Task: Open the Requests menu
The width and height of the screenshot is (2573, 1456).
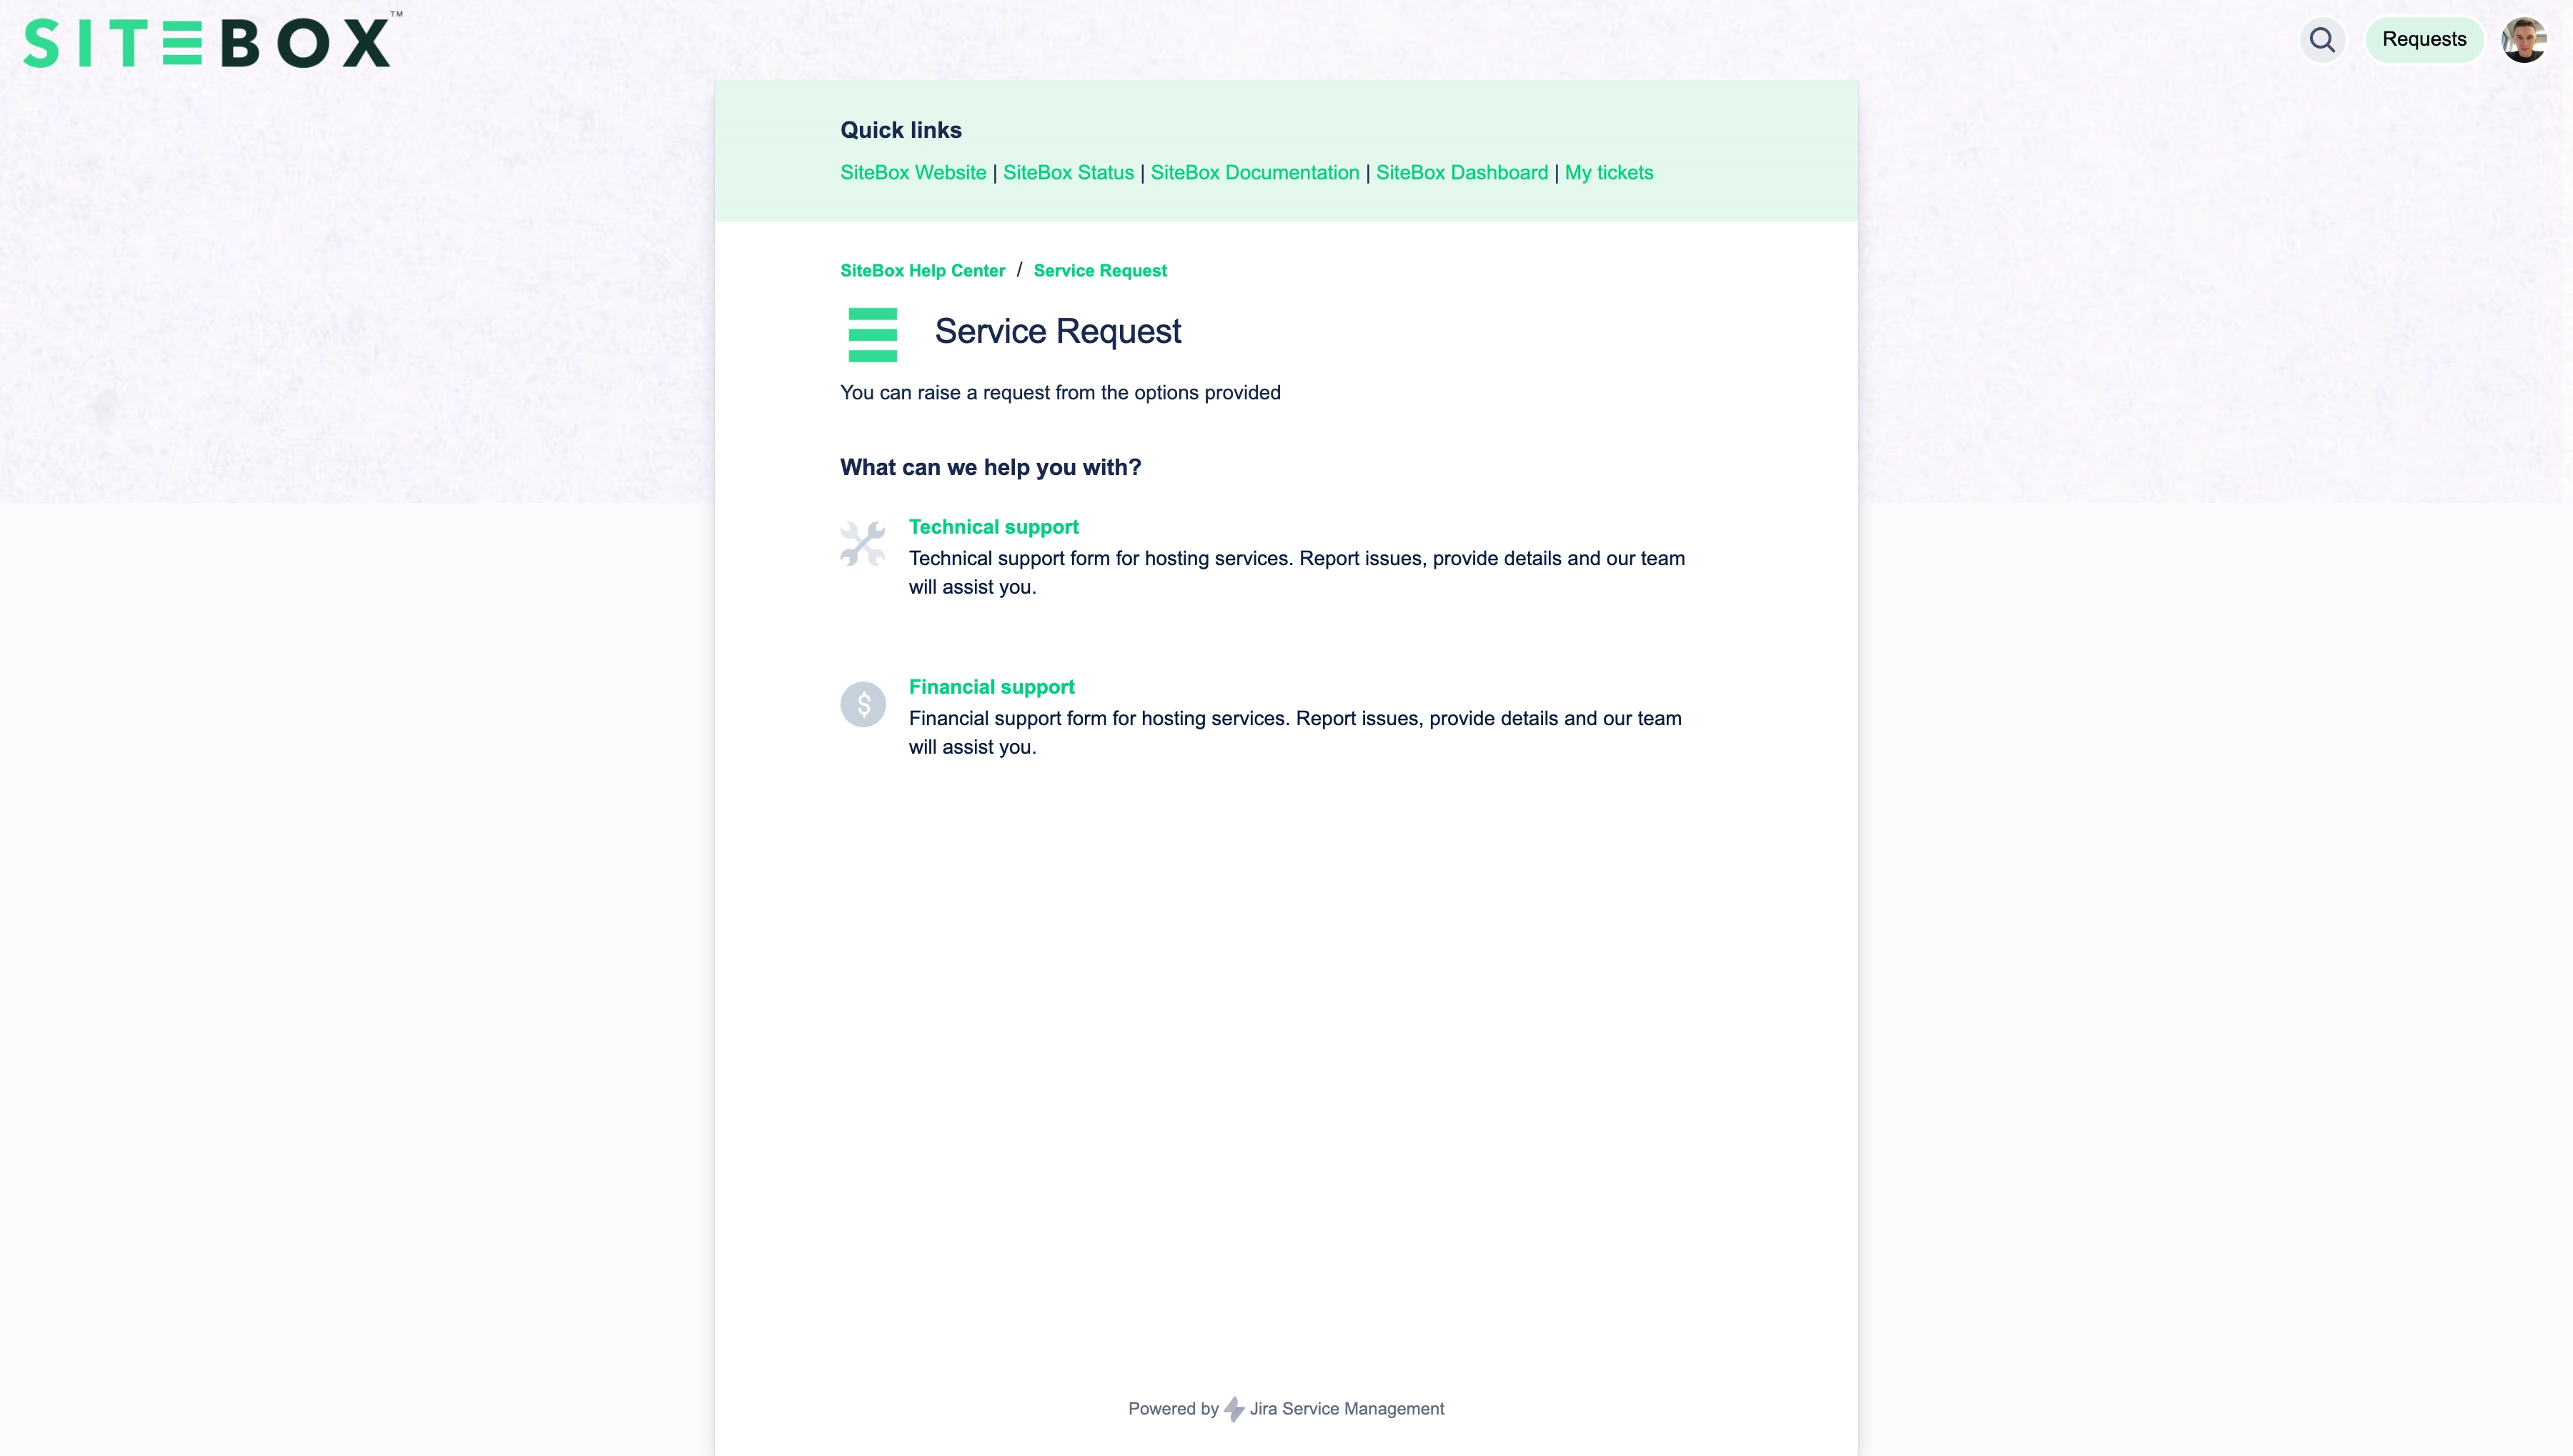Action: 2423,39
